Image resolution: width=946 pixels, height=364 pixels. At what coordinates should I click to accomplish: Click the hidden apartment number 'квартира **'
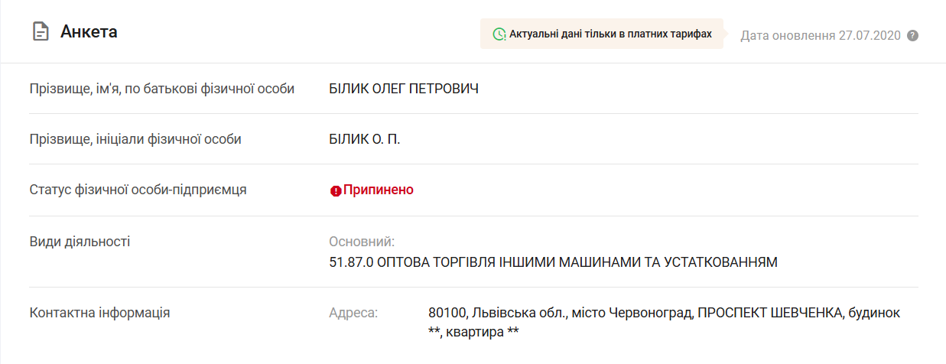tap(483, 333)
